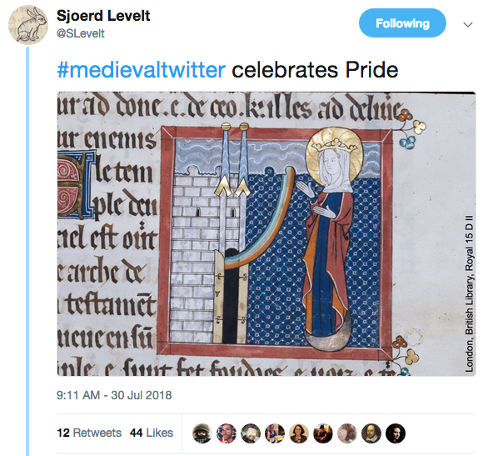Open the curly-haired pale liker avatar
Screen dimensions: 493x456
pos(347,433)
